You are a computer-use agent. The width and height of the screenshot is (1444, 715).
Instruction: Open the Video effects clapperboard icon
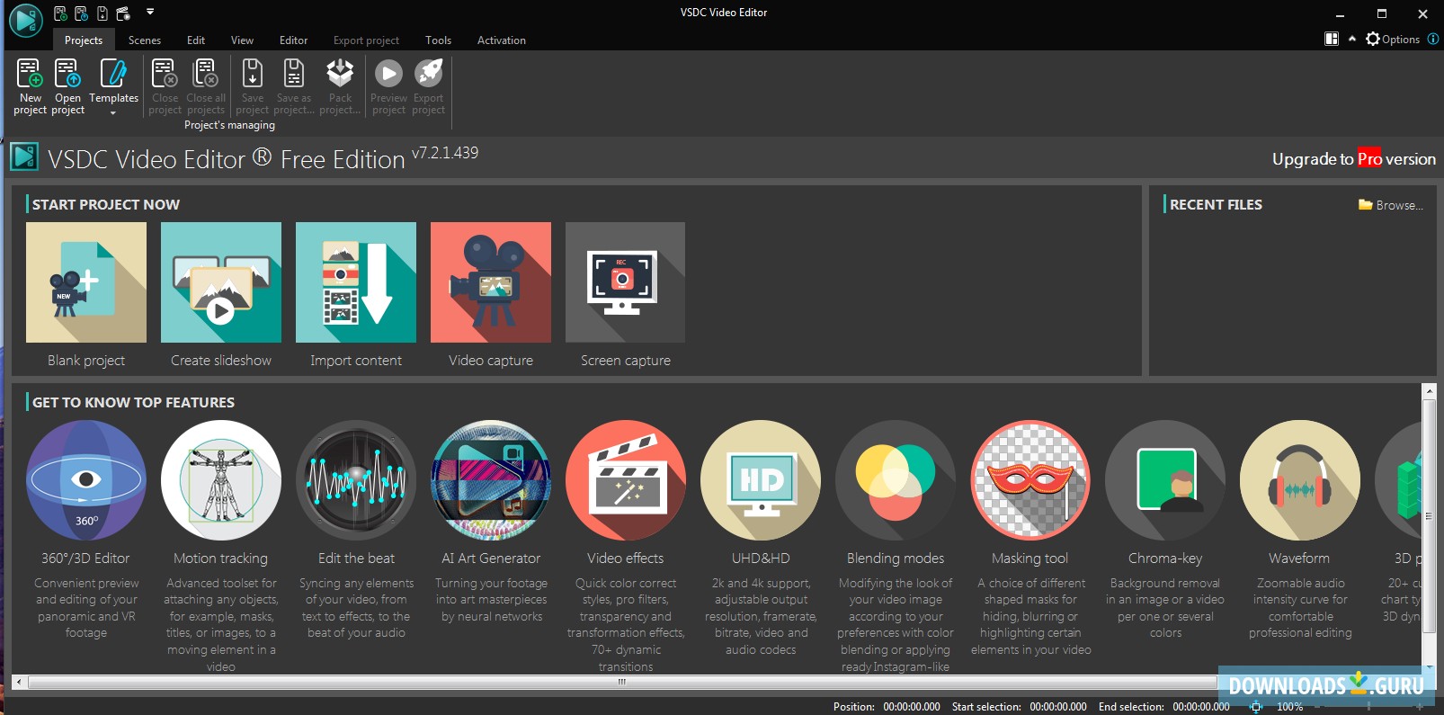point(626,480)
